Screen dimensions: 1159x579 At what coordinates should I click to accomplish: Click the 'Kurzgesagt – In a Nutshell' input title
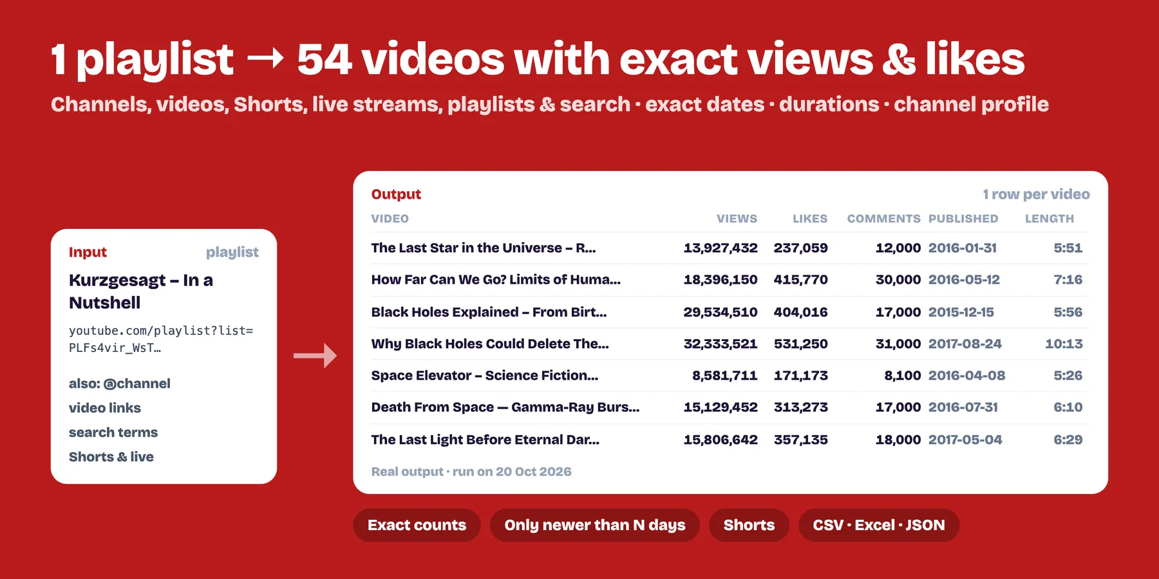[141, 291]
